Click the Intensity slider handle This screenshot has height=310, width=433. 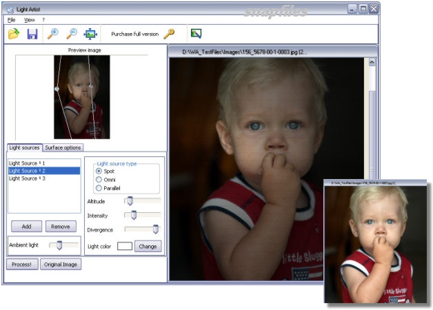point(134,215)
